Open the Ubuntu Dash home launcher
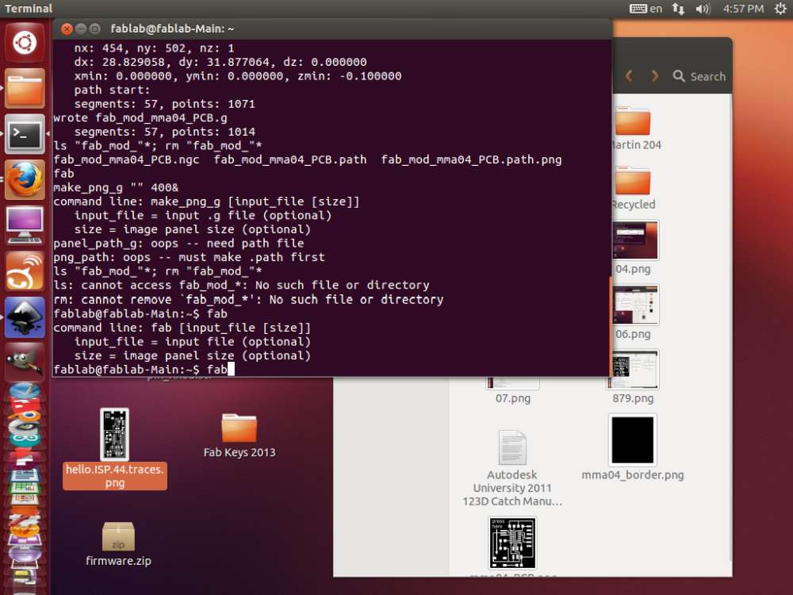793x595 pixels. click(25, 42)
